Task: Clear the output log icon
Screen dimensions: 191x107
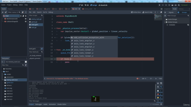Action: (x=158, y=83)
